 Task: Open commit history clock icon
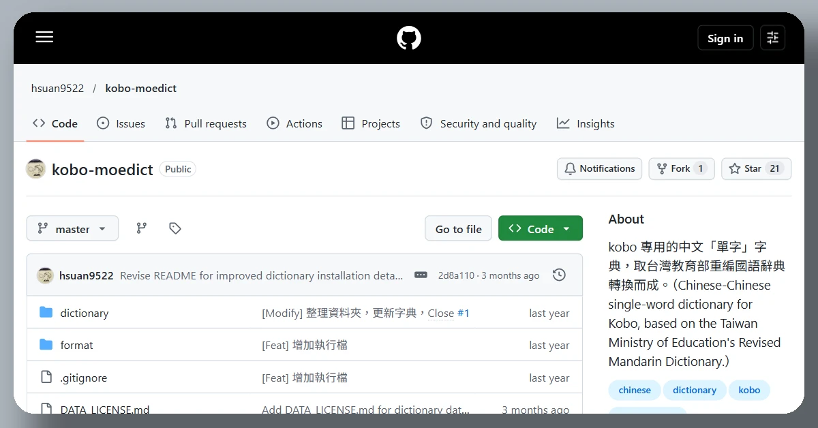(x=559, y=275)
